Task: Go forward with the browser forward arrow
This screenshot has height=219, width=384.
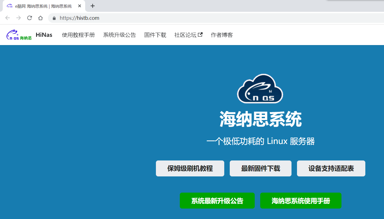Action: coord(18,18)
